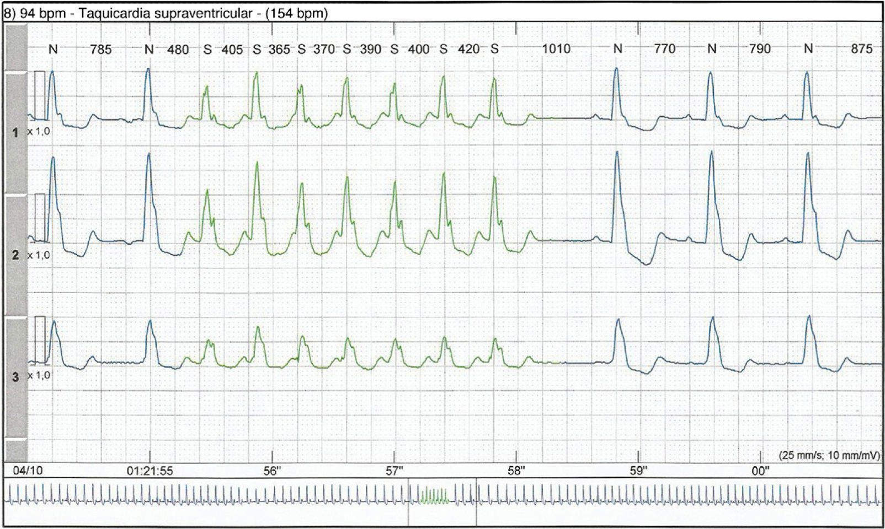Viewport: 885px width, 529px height.
Task: Click the channel 3 gain label x1,0
Action: coord(39,375)
